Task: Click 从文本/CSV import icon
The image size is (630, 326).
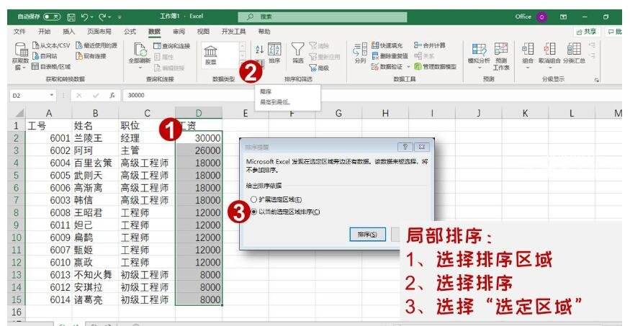Action: [x=36, y=46]
